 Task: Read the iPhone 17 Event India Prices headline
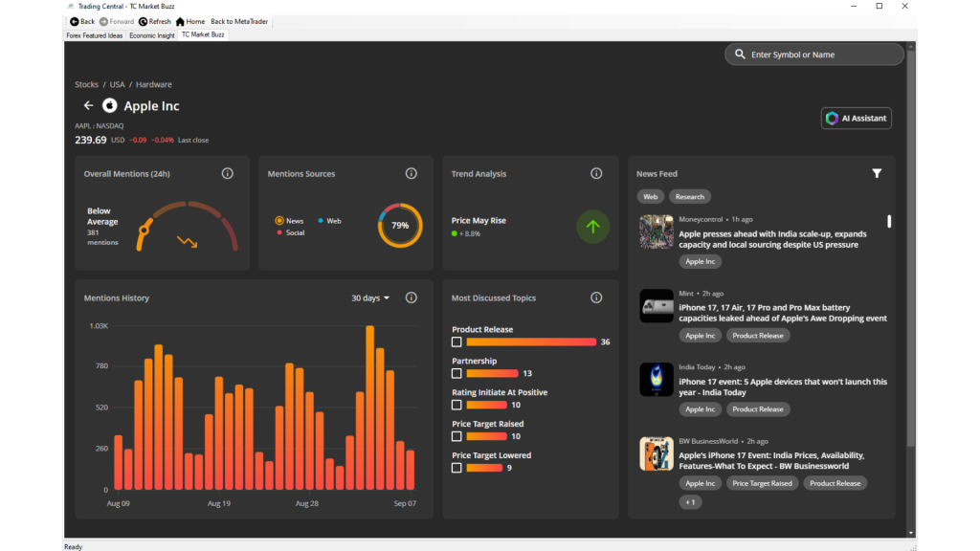click(772, 460)
